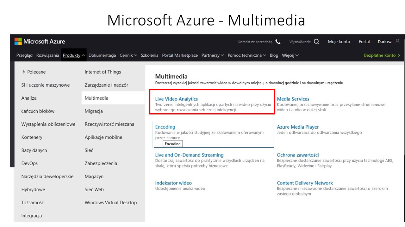The image size is (405, 227).
Task: Select Polecane category
Action: [36, 72]
